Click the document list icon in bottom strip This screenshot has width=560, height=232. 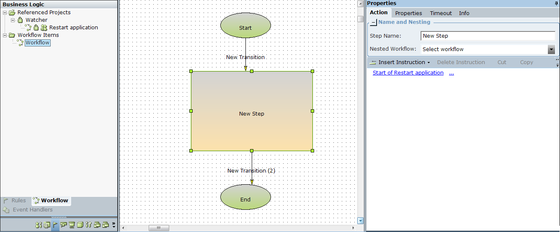(46, 225)
